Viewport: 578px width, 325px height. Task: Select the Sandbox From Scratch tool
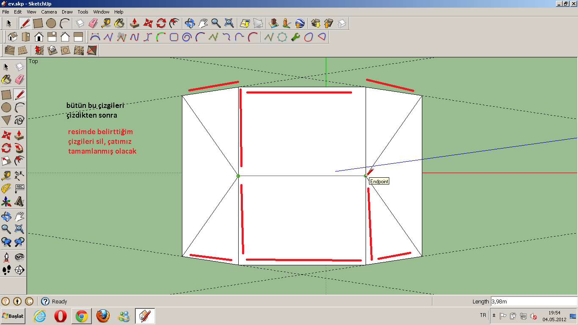click(23, 50)
